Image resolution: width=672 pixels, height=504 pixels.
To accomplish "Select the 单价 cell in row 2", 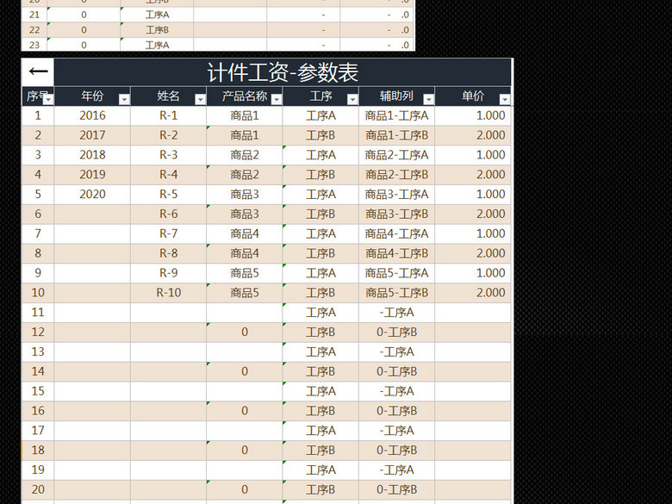I will point(473,135).
